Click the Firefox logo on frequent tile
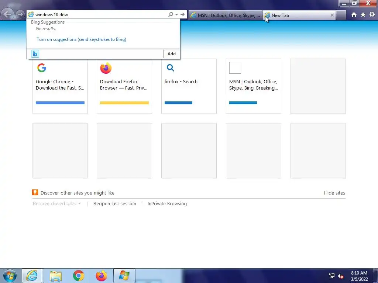 point(106,68)
